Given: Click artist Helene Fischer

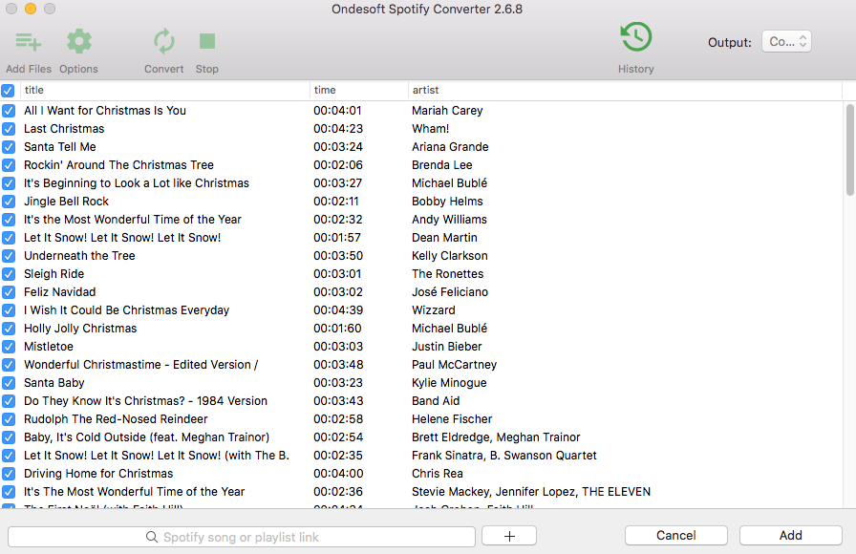Looking at the screenshot, I should tap(452, 419).
